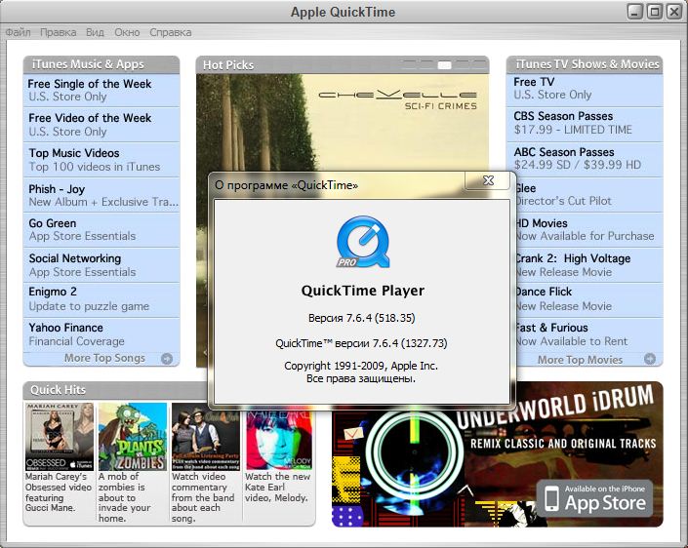688x548 pixels.
Task: Open the Вид menu
Action: click(x=95, y=32)
